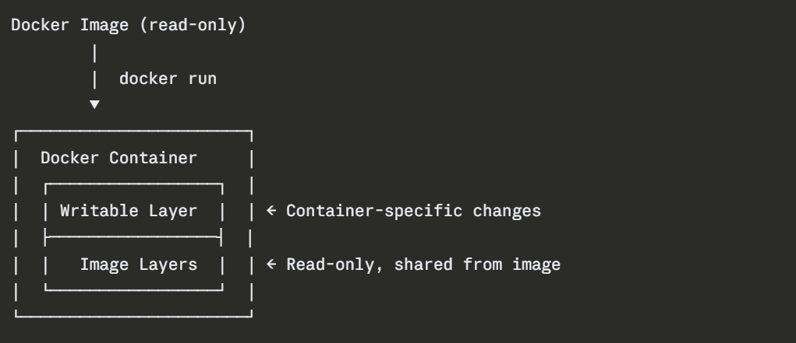The width and height of the screenshot is (796, 343).
Task: Select the "Docker Image (read-only)" title text
Action: (x=129, y=26)
